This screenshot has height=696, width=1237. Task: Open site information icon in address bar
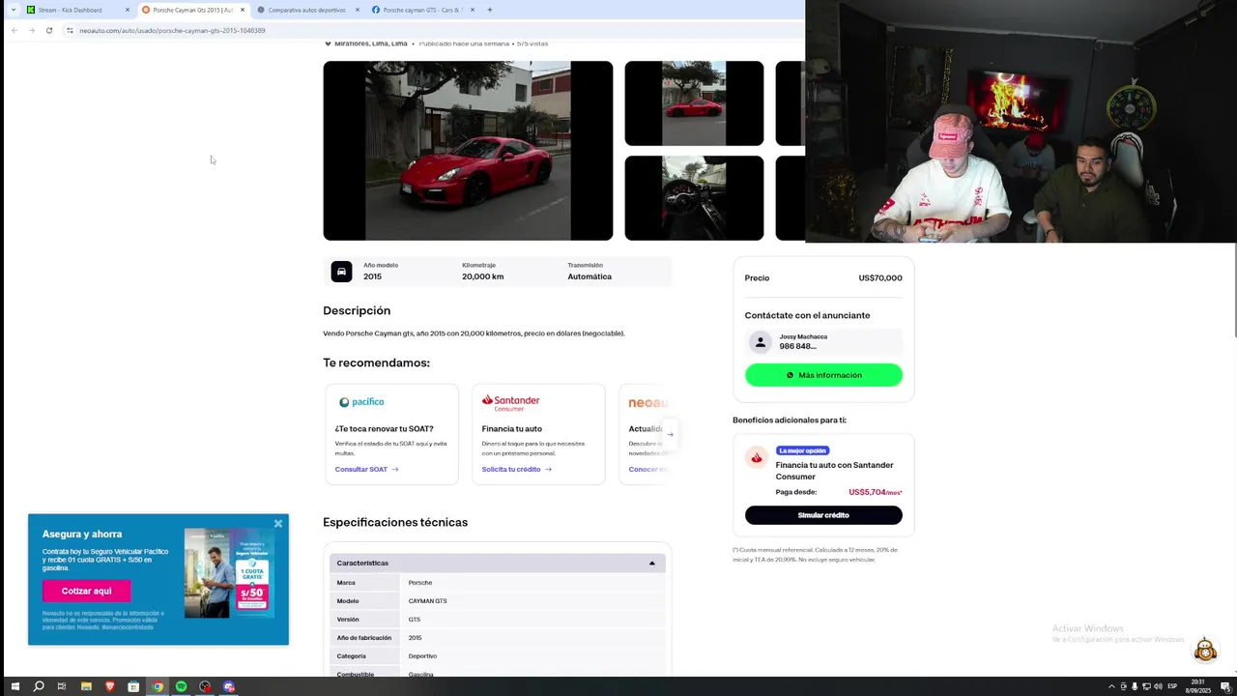[70, 30]
